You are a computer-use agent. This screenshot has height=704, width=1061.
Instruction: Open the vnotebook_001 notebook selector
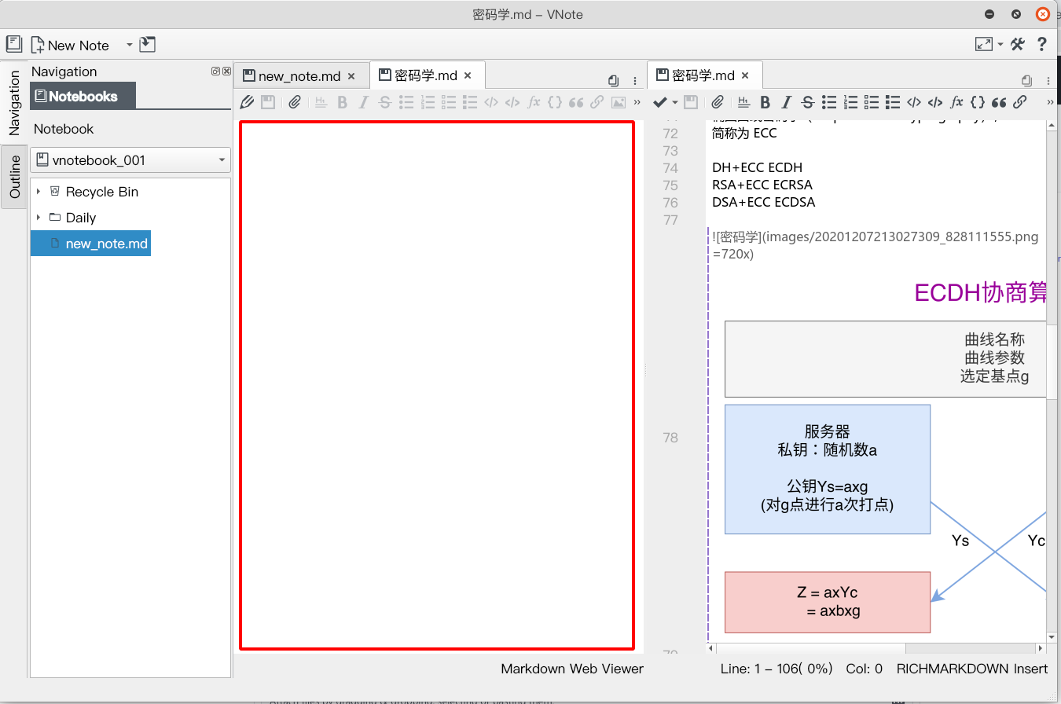point(130,160)
